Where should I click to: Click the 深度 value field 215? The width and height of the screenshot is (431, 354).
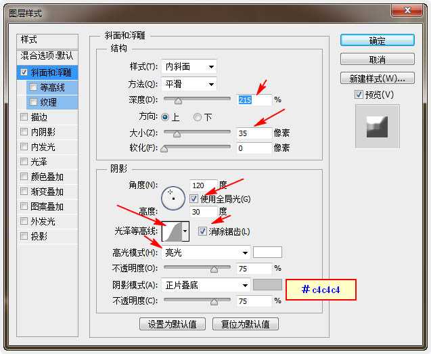click(254, 99)
